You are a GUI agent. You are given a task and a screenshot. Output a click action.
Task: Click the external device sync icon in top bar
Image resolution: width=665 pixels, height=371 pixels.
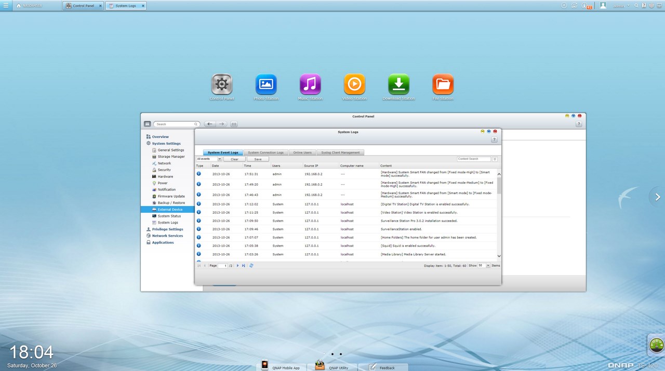575,6
